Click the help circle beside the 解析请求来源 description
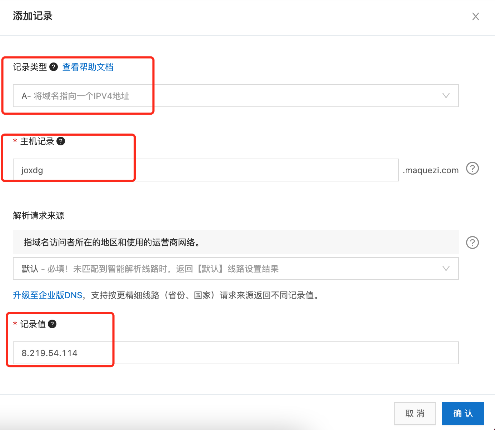Screen dimensions: 495x430 click(472, 242)
